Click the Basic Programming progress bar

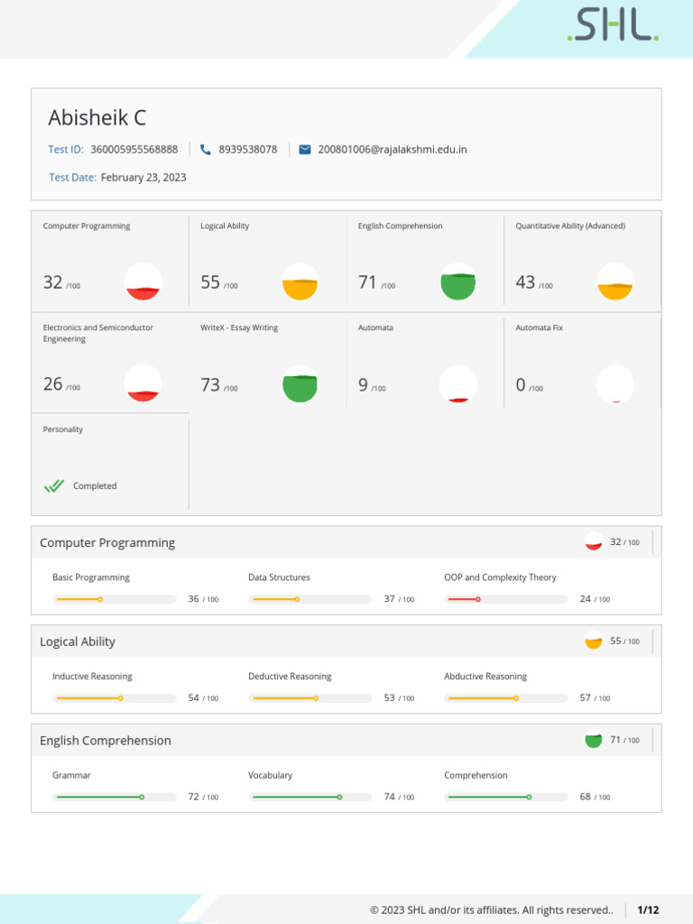[x=115, y=599]
